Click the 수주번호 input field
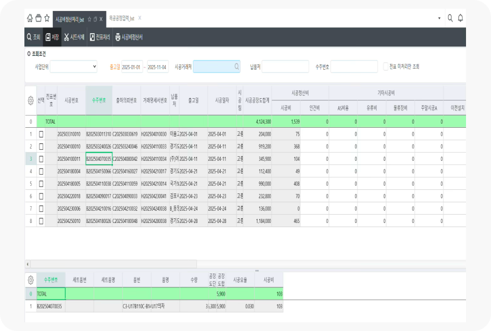Image resolution: width=491 pixels, height=331 pixels. click(354, 67)
